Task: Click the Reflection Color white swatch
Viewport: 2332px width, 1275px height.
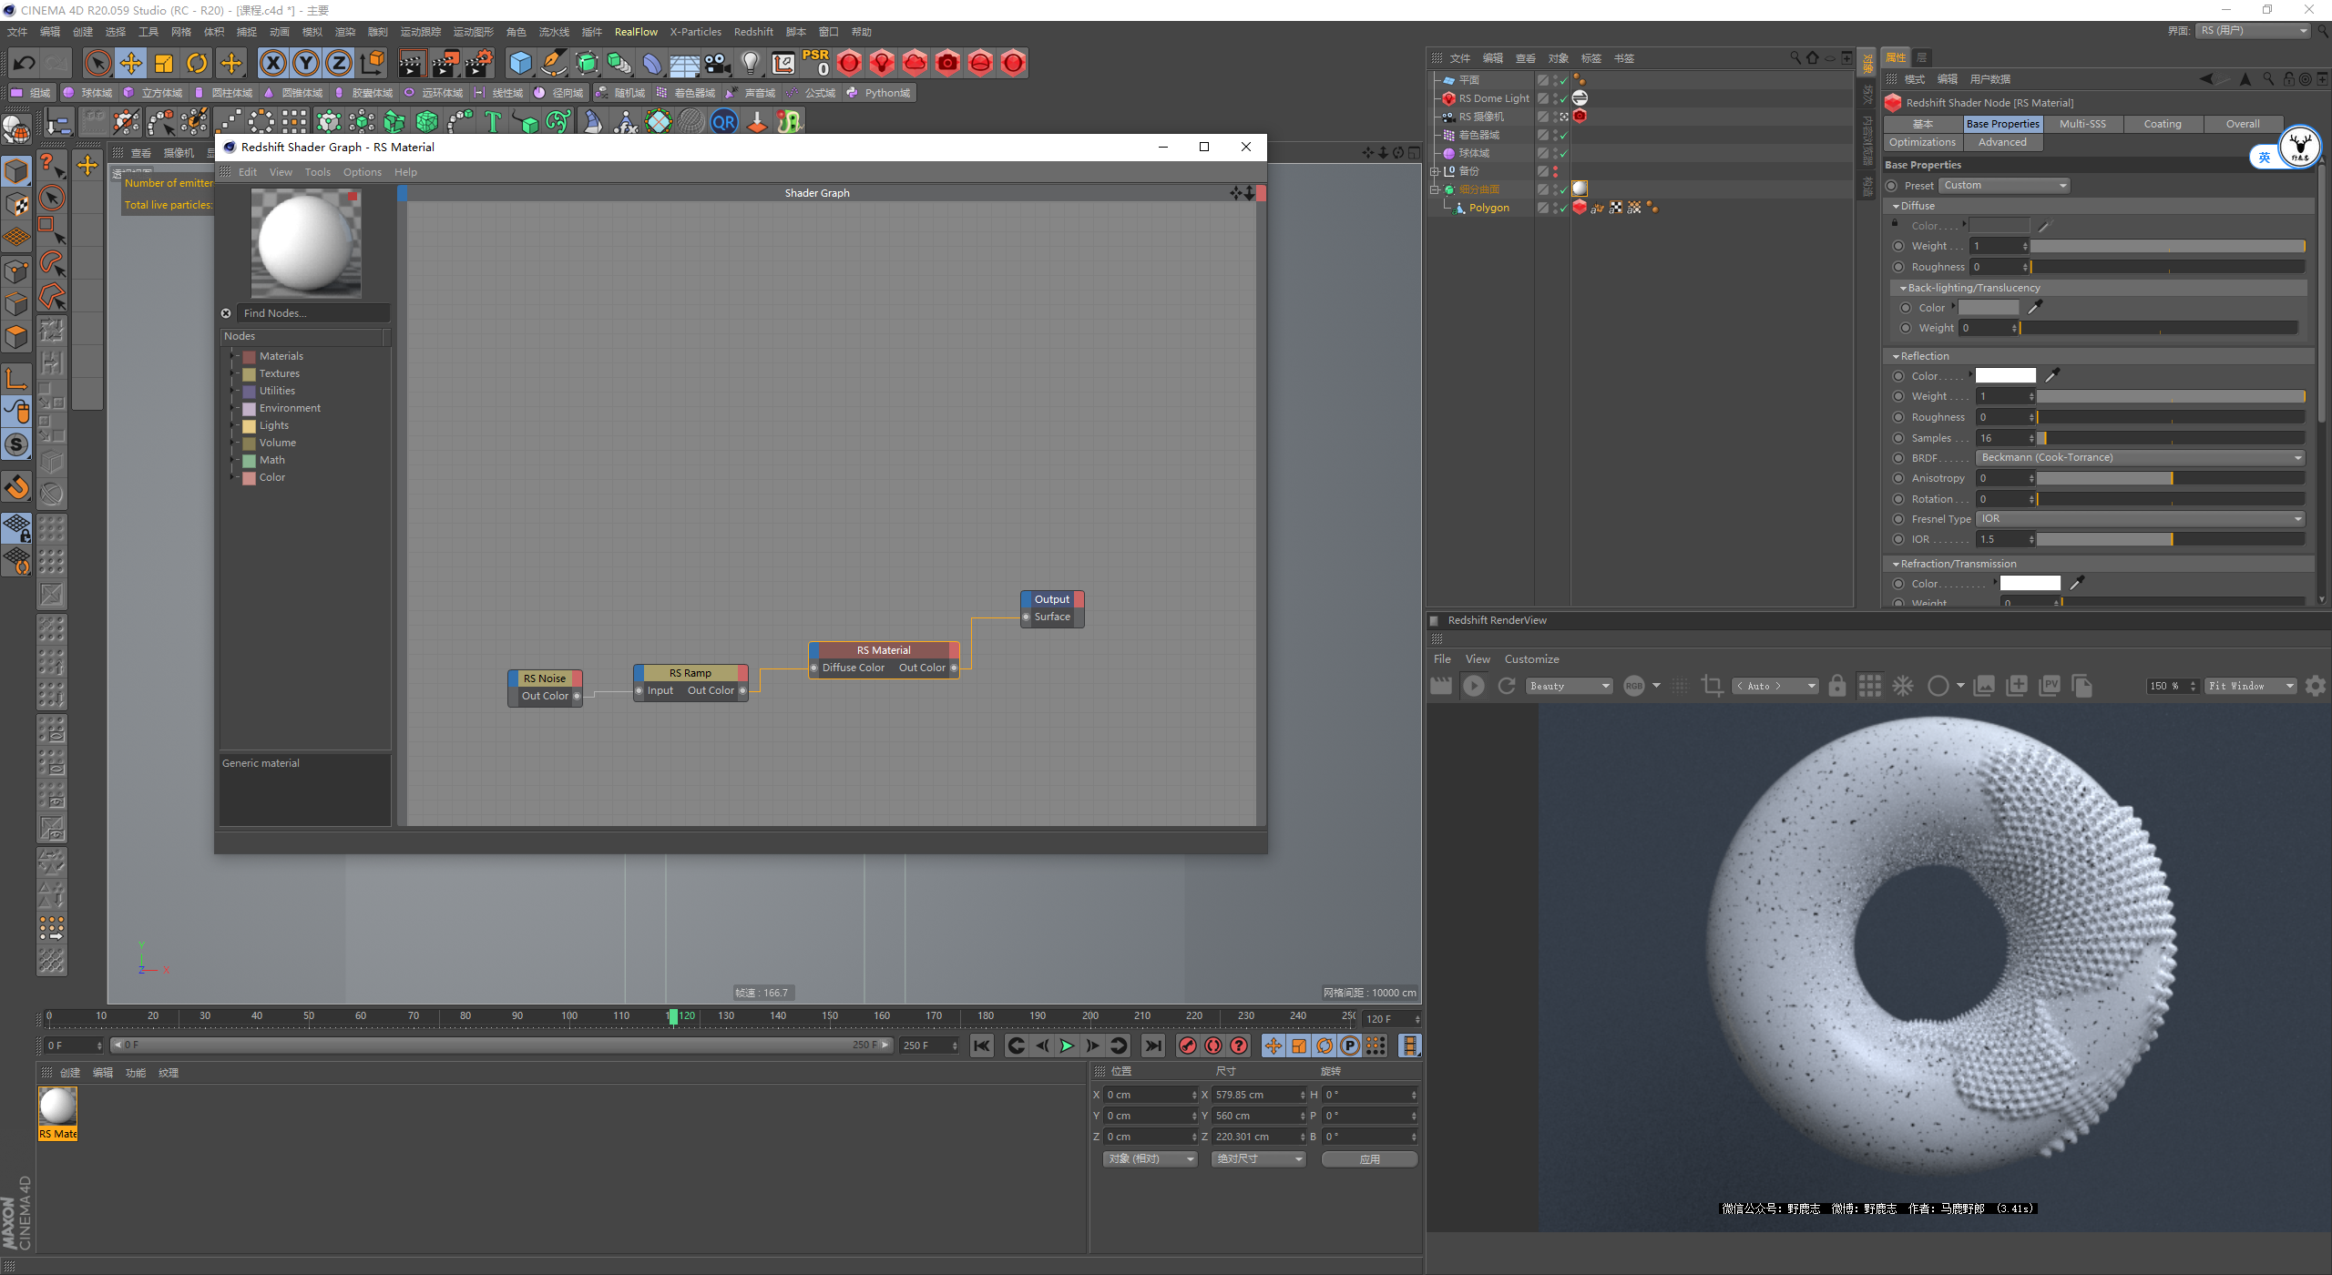Action: (x=2005, y=376)
